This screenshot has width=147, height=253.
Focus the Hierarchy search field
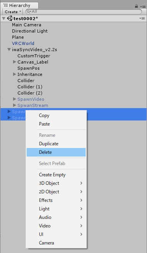[x=84, y=12]
